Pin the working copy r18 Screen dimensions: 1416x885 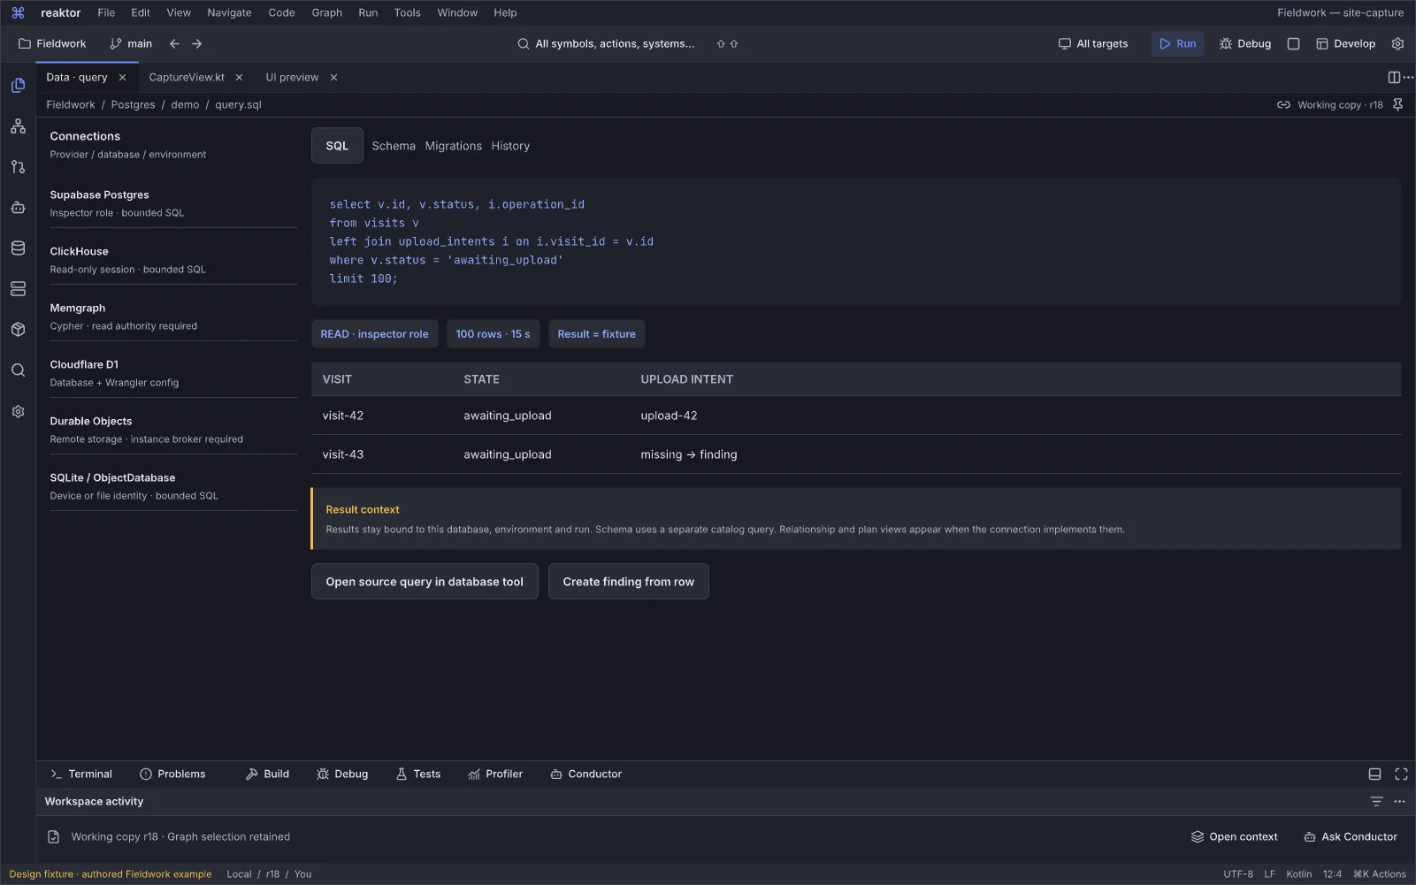coord(1397,104)
